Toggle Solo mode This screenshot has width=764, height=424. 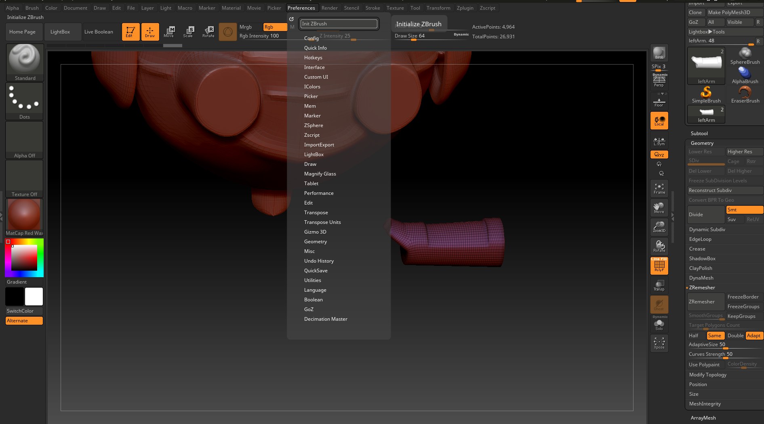click(x=659, y=323)
